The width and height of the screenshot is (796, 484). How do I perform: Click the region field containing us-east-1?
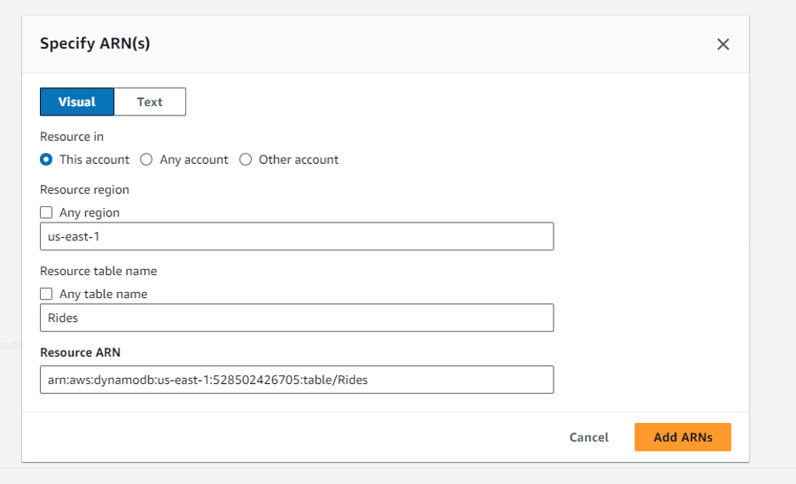coord(297,236)
